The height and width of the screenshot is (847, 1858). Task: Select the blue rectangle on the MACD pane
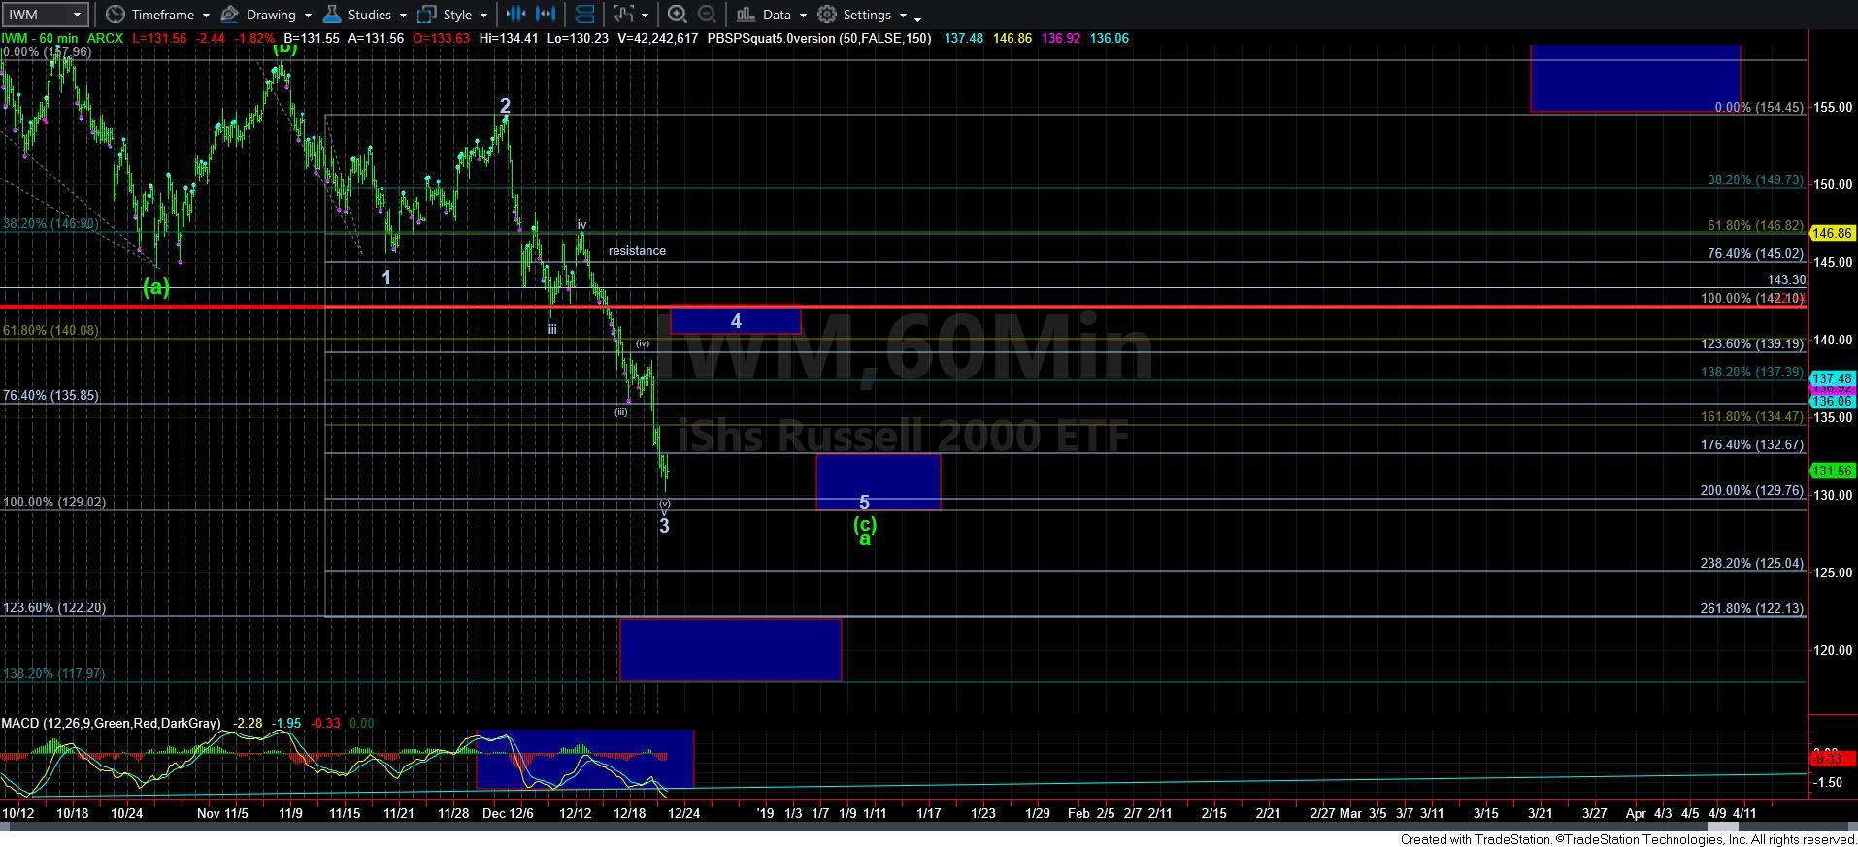click(585, 759)
